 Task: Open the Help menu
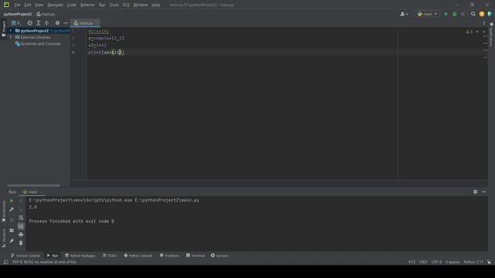[x=155, y=5]
